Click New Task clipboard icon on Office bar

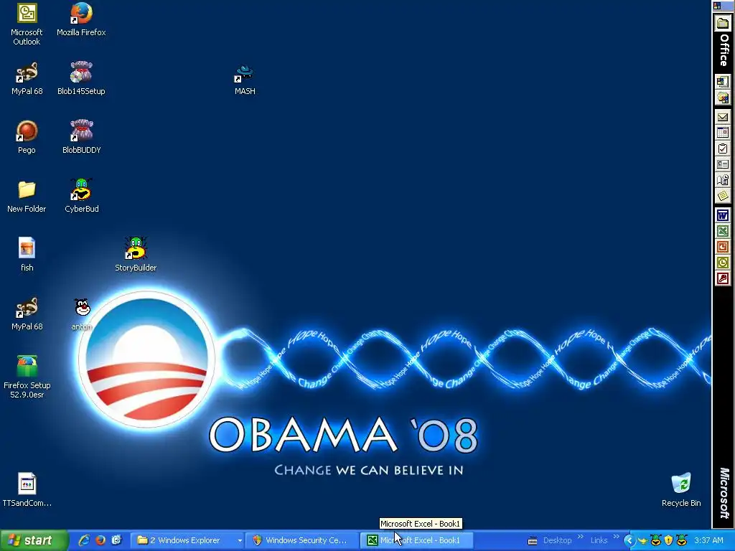[722, 149]
